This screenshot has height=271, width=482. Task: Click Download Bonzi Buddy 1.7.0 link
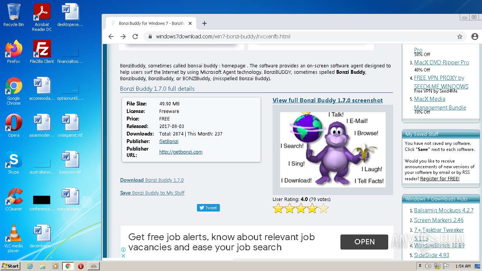152,180
